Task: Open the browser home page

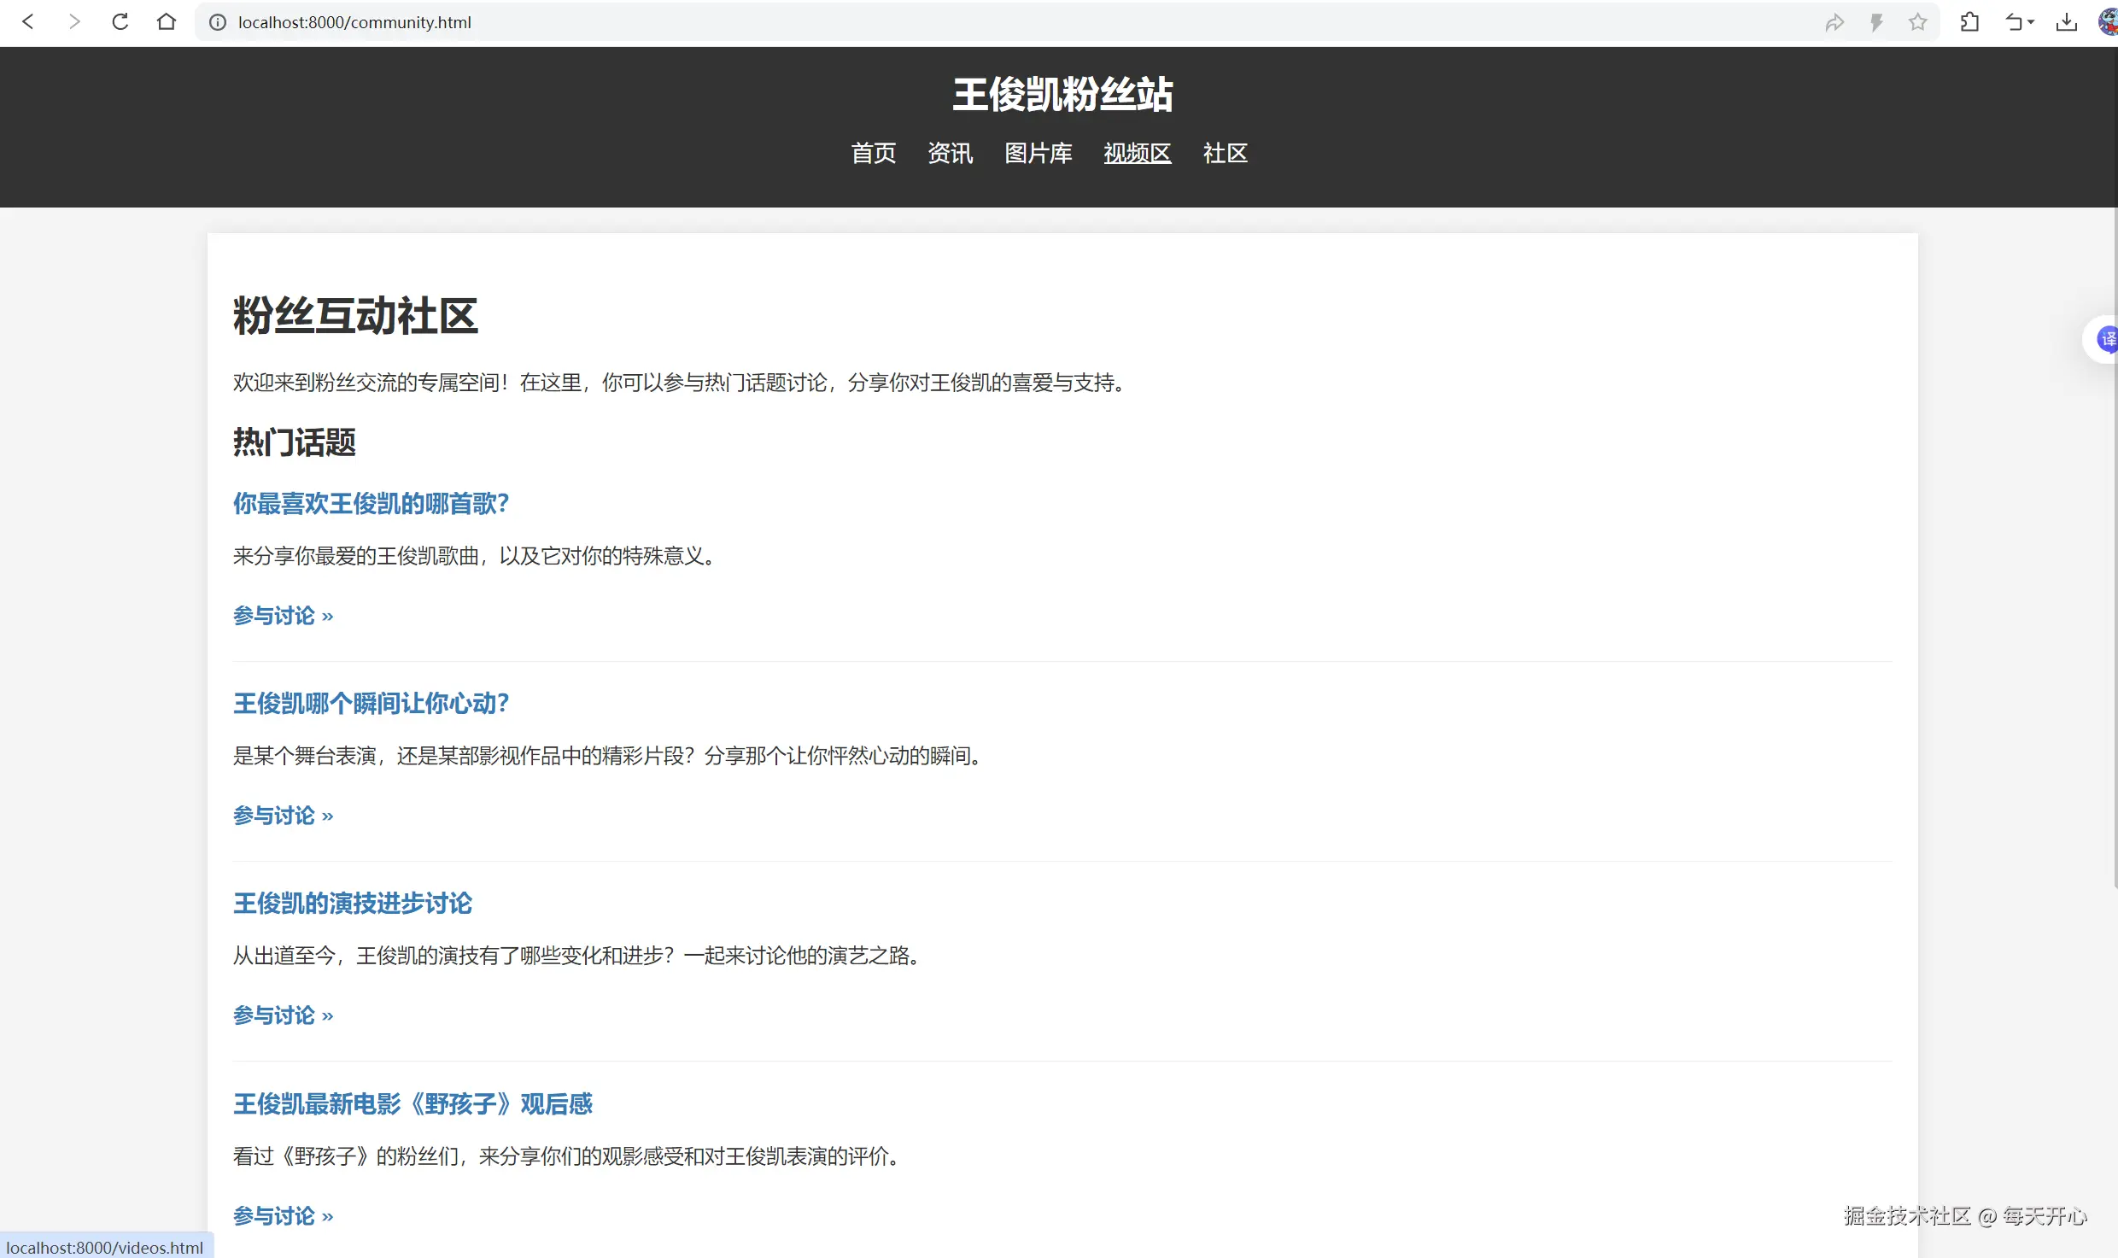Action: [167, 21]
